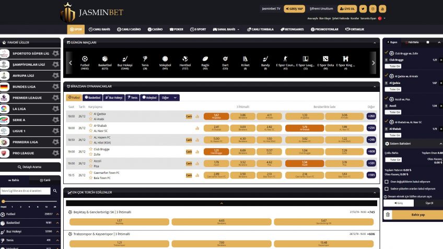Open Hentbol in the sports carousel
Screen dimensions: 443x249
pos(185,62)
